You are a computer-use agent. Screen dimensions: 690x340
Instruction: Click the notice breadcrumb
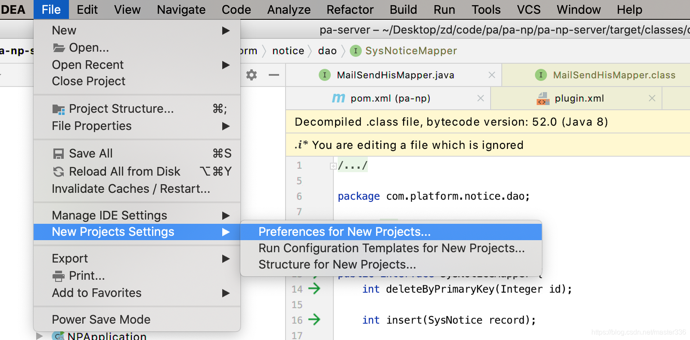(x=288, y=51)
